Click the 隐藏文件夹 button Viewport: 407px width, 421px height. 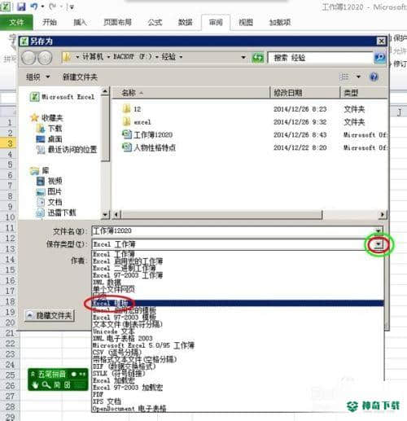pyautogui.click(x=50, y=315)
